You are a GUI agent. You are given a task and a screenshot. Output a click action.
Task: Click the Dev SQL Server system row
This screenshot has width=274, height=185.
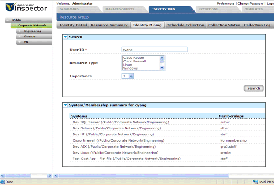(x=167, y=122)
